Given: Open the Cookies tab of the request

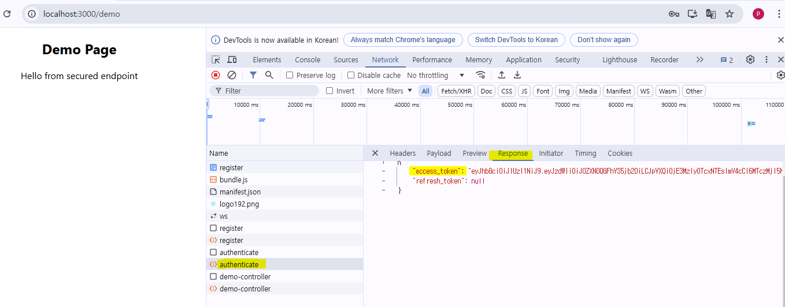Looking at the screenshot, I should click(620, 153).
